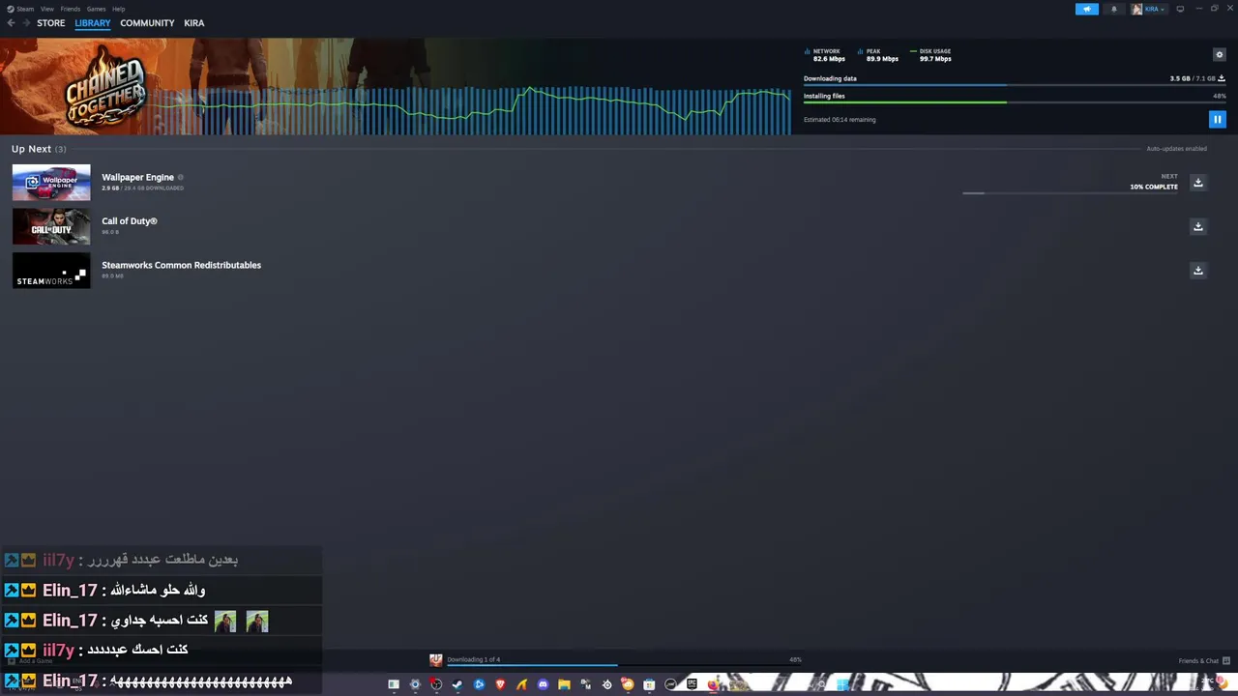The height and width of the screenshot is (696, 1238).
Task: Switch to Big Picture mode icon
Action: pyautogui.click(x=1180, y=9)
